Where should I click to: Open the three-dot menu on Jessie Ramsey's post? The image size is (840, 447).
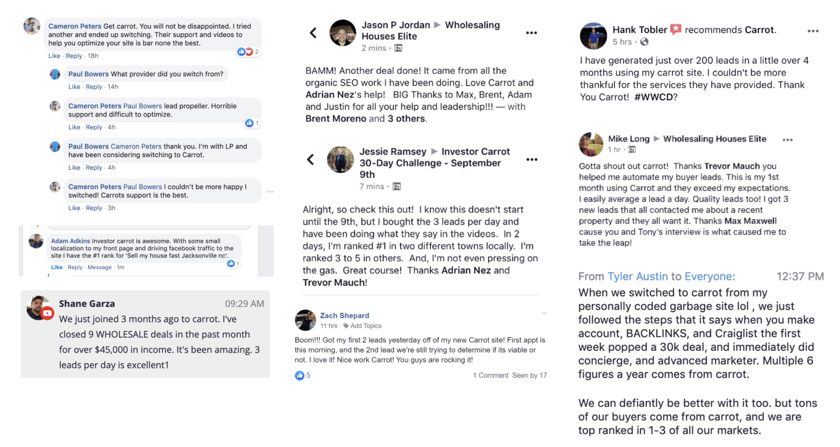pos(532,159)
